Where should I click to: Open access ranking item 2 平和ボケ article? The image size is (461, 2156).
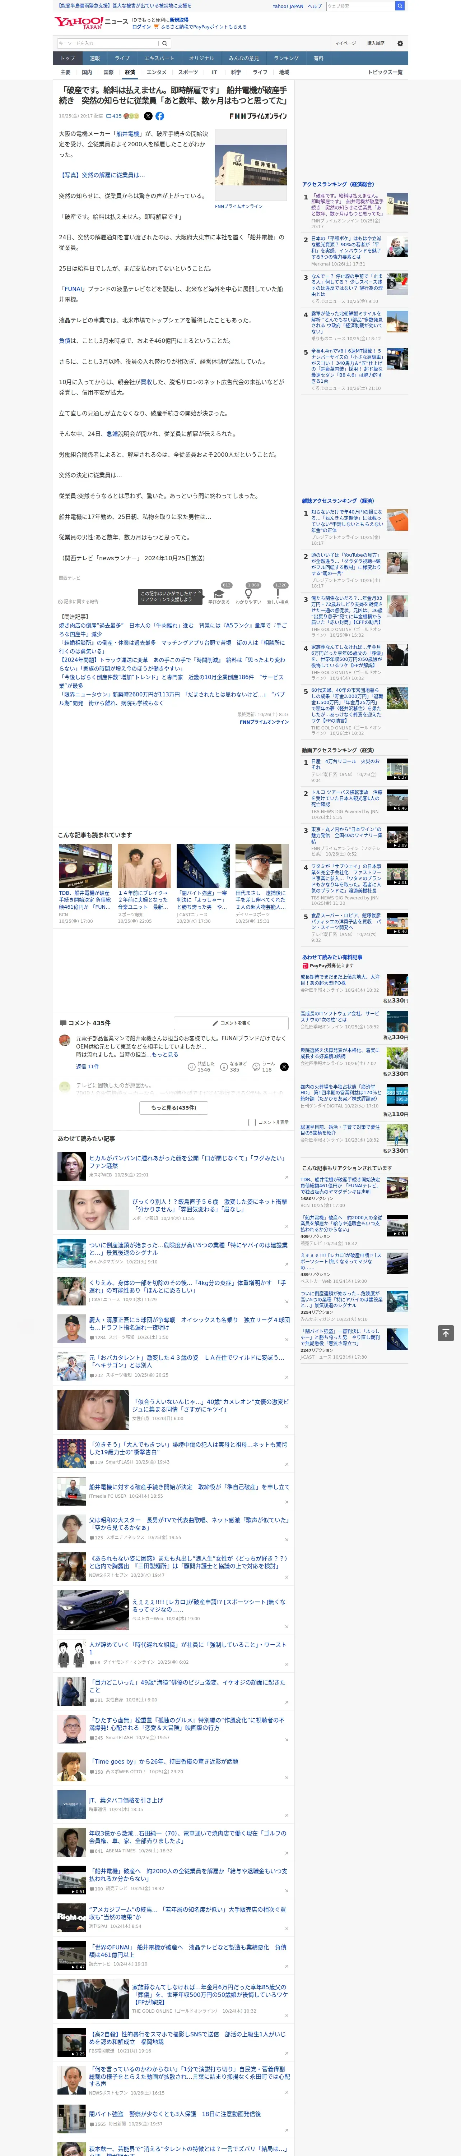[x=347, y=248]
